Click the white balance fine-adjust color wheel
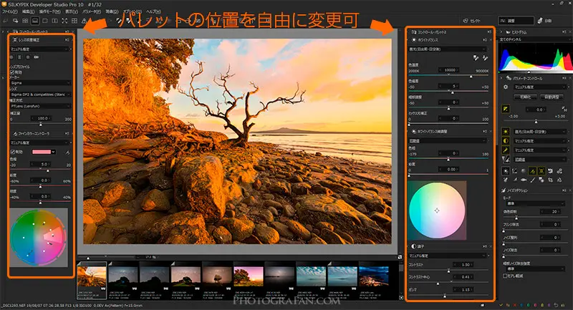This screenshot has width=573, height=310. click(x=437, y=210)
